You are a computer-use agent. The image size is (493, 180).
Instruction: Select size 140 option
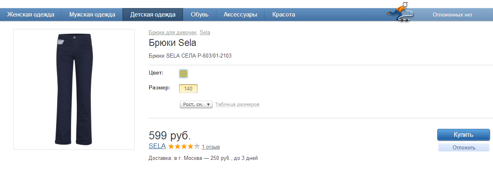tap(188, 89)
